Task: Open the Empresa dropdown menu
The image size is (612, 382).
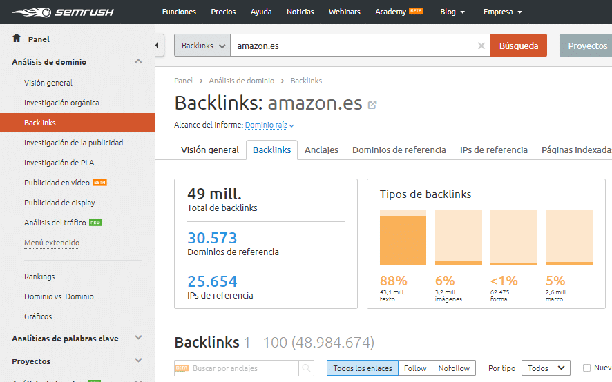Action: (x=502, y=12)
